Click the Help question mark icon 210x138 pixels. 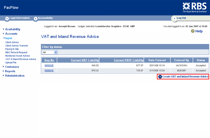[193, 31]
